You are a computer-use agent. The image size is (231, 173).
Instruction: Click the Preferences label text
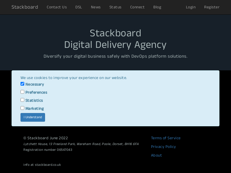tap(36, 93)
